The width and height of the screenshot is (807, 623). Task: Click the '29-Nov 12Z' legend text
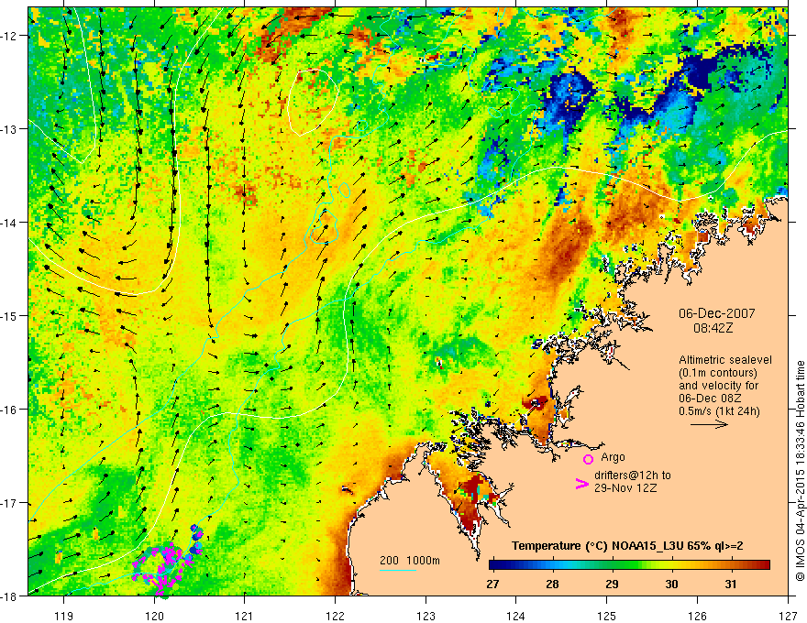625,487
